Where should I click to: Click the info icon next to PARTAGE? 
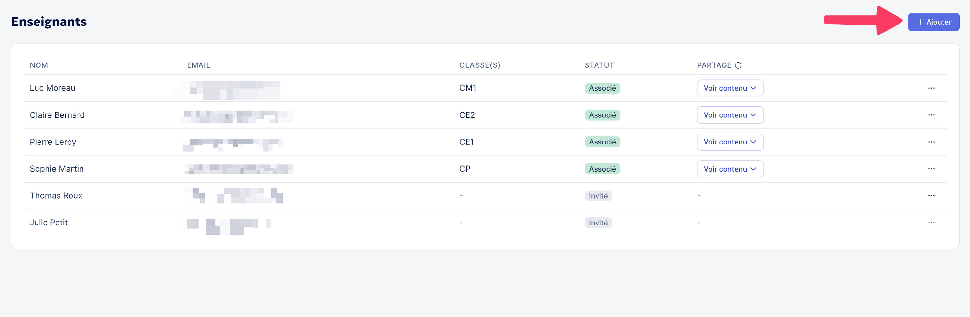738,65
